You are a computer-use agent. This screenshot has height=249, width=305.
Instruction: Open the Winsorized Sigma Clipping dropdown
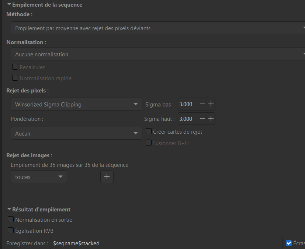coord(76,105)
